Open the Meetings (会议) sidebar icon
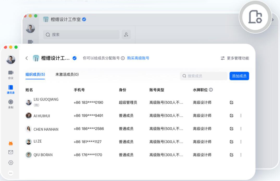Image resolution: width=280 pixels, height=181 pixels. [x=11, y=74]
